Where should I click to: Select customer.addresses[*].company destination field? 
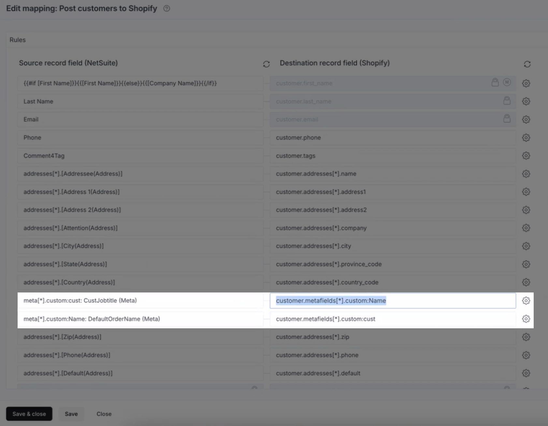click(x=393, y=228)
